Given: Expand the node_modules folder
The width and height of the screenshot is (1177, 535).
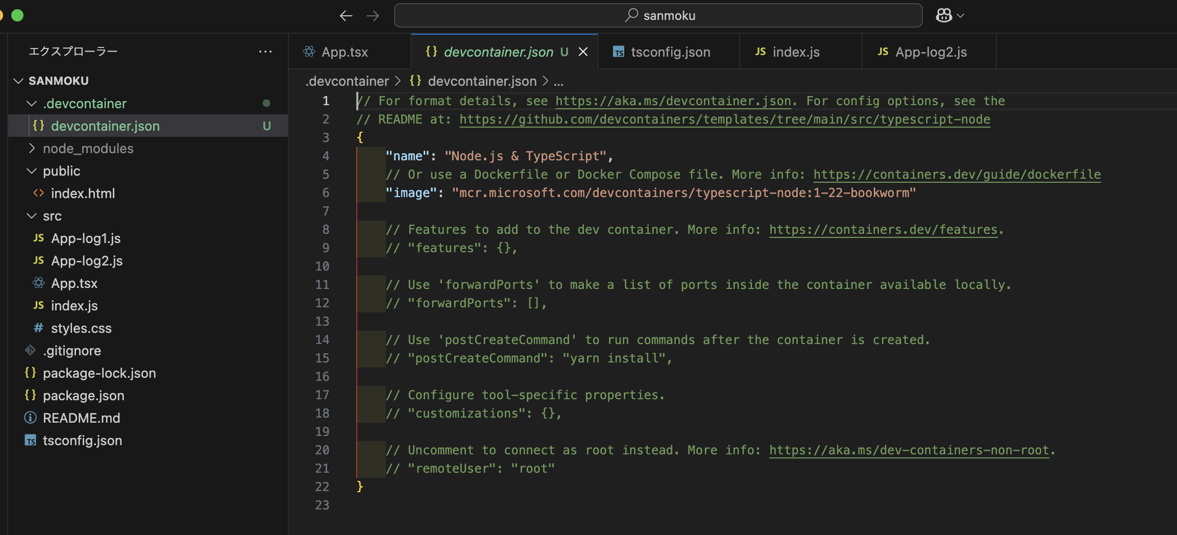Looking at the screenshot, I should click(x=32, y=148).
